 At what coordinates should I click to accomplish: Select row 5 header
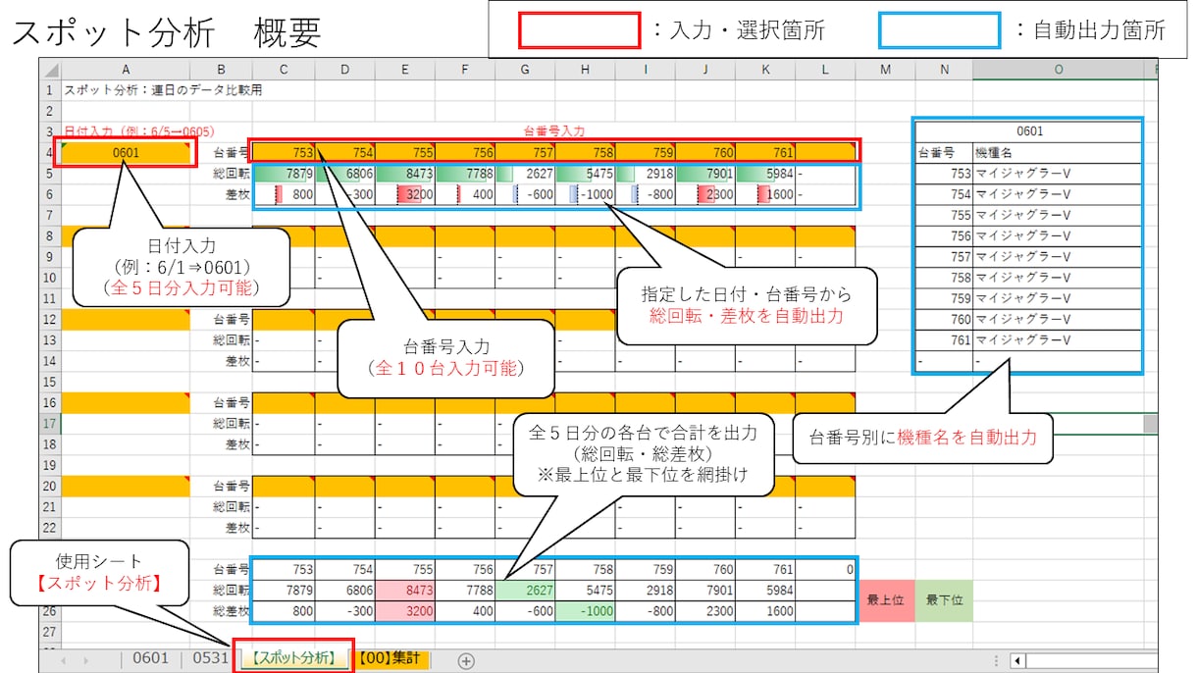pos(50,173)
